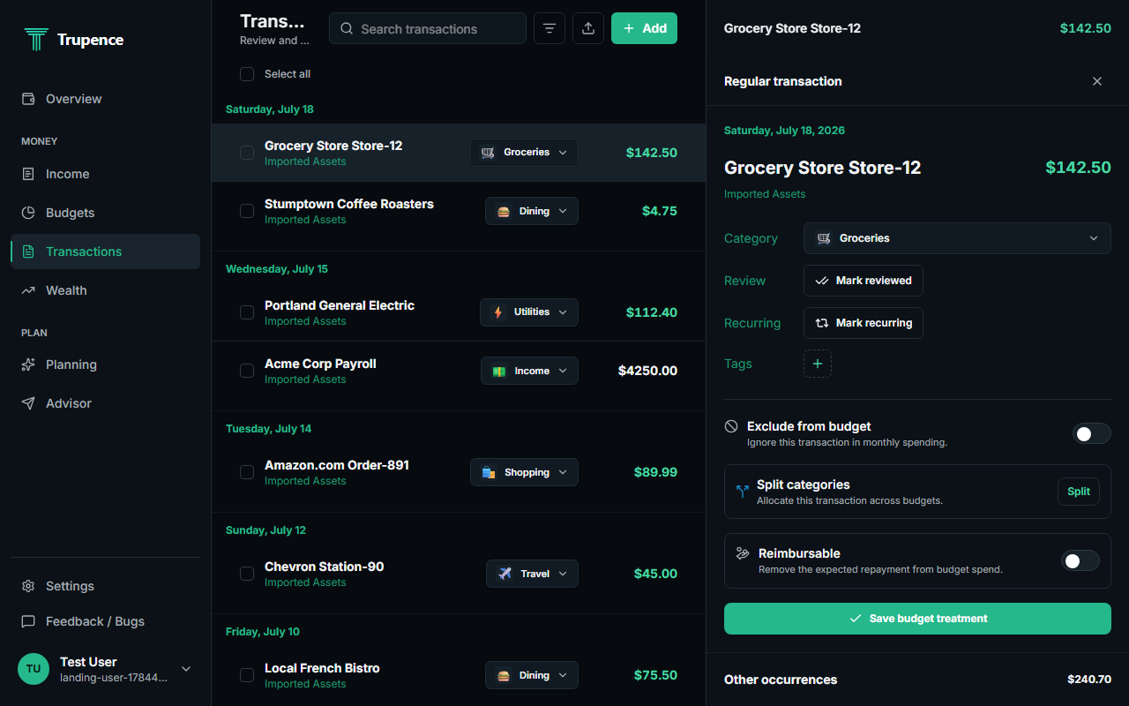Click the $112.40 Portland General Electric amount
The image size is (1129, 706).
pos(652,312)
